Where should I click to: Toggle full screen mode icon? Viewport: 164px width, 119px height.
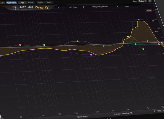[154, 6]
